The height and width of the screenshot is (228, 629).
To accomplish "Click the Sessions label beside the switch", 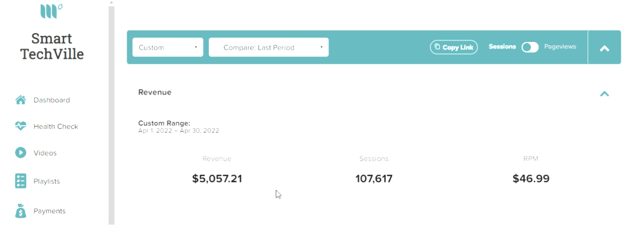I will pos(502,46).
